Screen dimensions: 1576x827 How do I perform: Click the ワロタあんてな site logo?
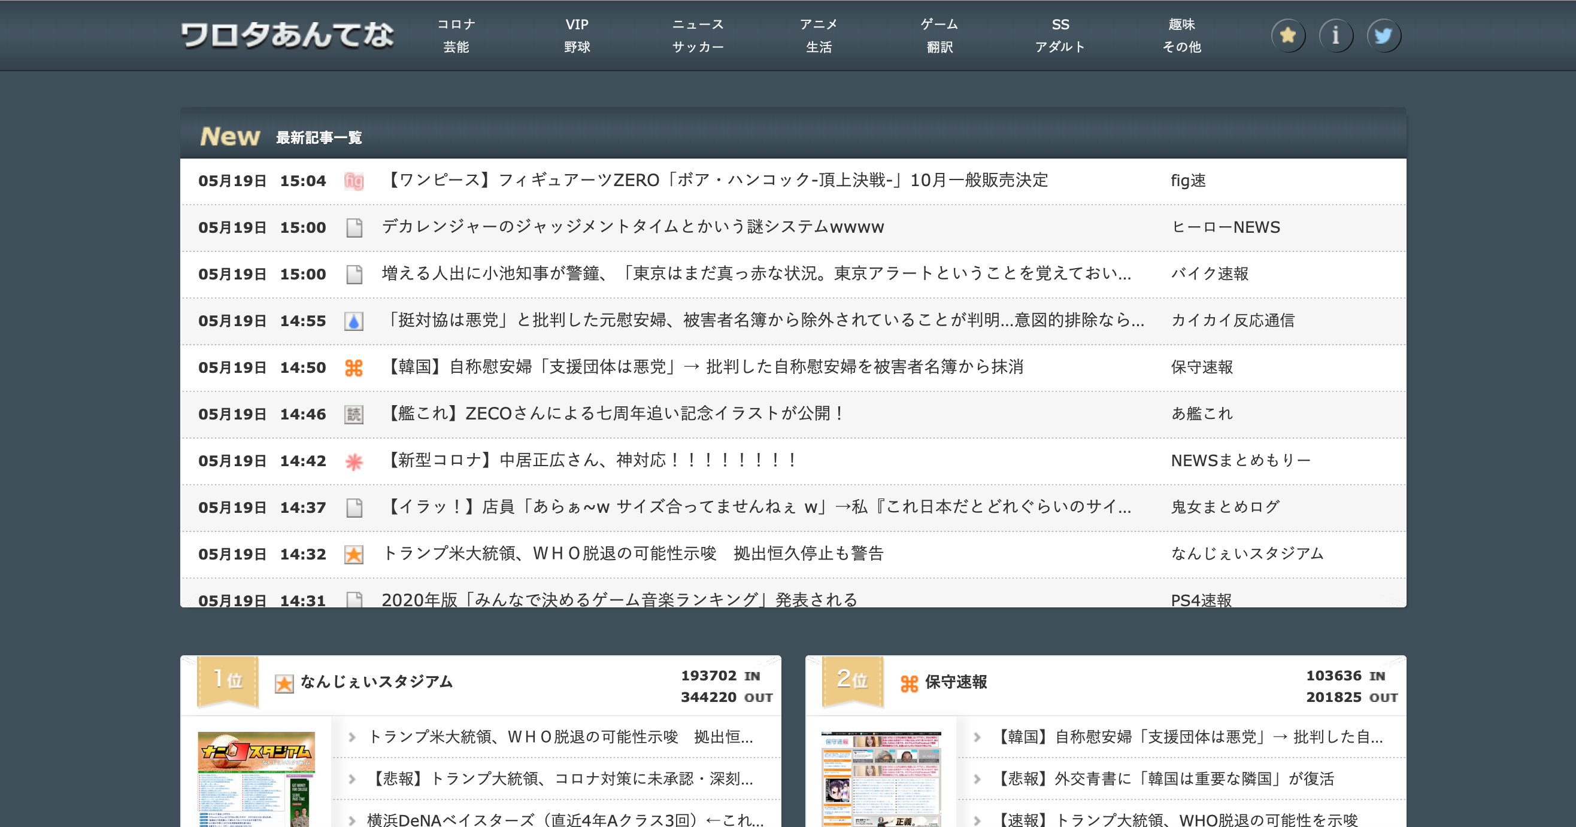pyautogui.click(x=287, y=35)
